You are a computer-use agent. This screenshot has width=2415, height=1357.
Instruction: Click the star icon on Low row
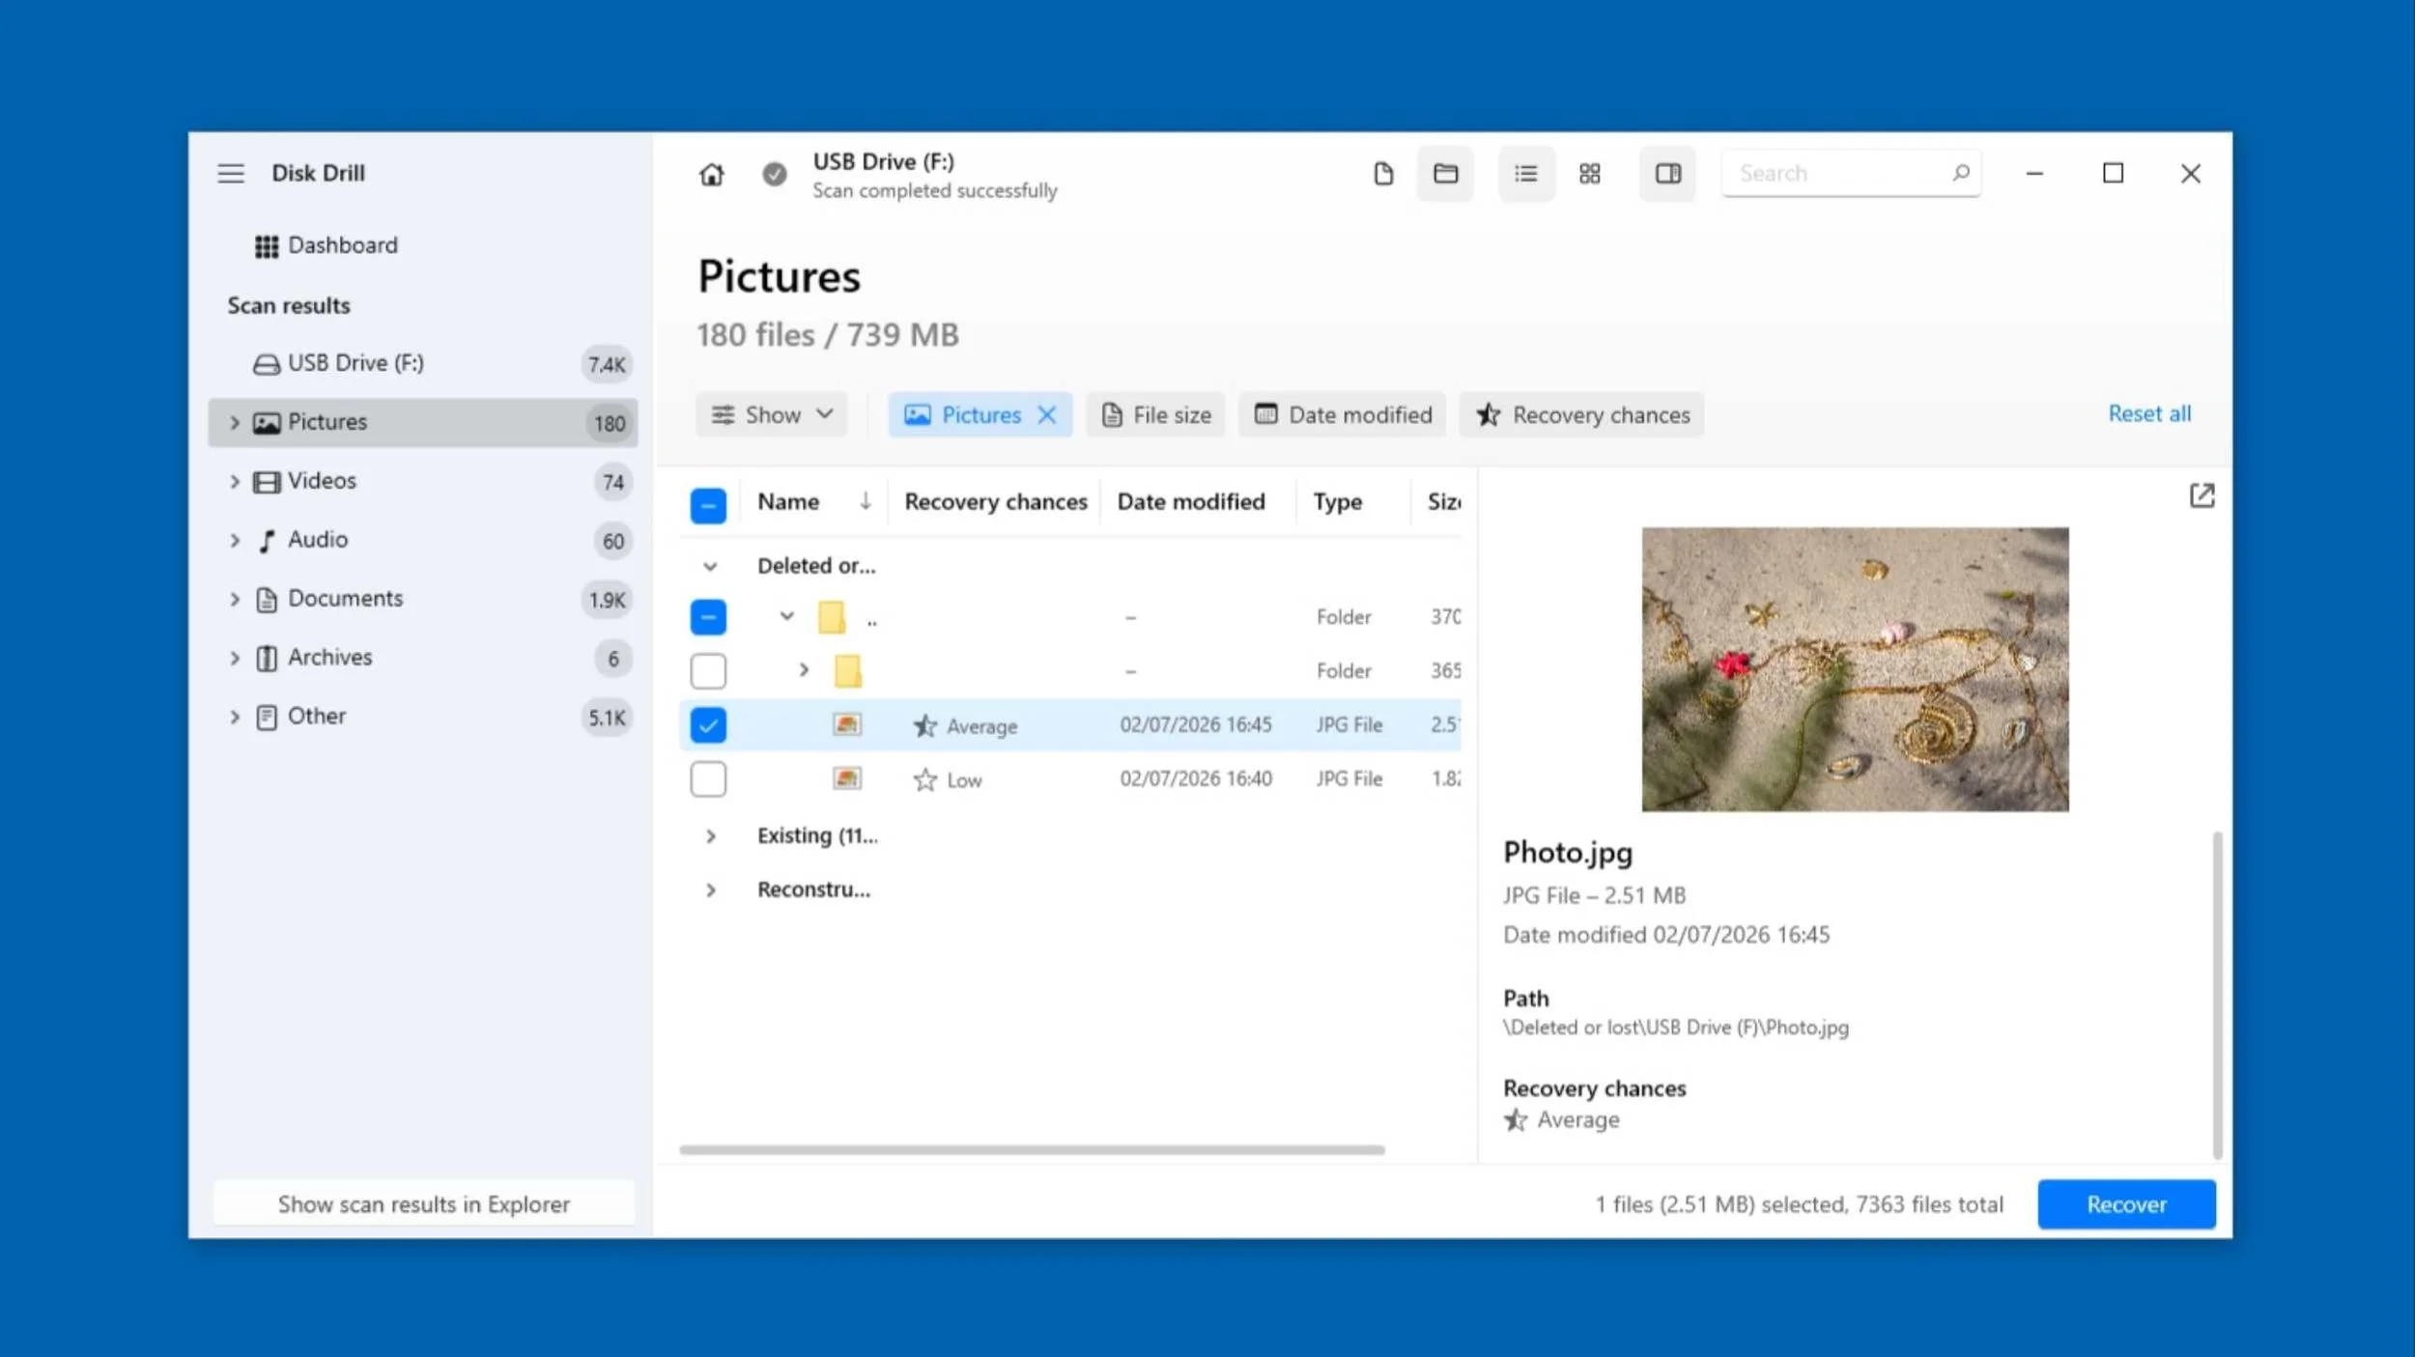tap(924, 779)
